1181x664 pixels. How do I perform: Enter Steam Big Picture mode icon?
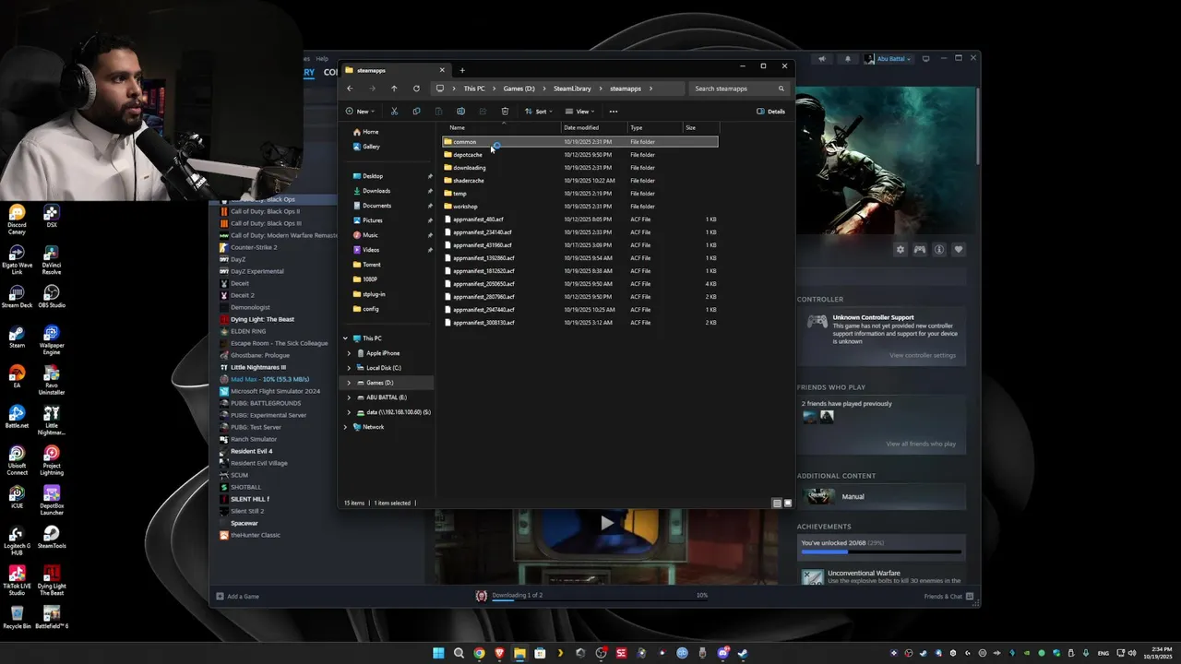[x=926, y=59]
